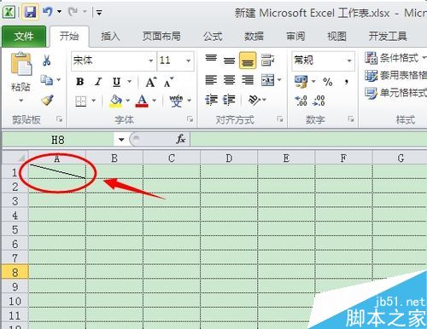
Task: Toggle Italic formatting
Action: (98, 82)
